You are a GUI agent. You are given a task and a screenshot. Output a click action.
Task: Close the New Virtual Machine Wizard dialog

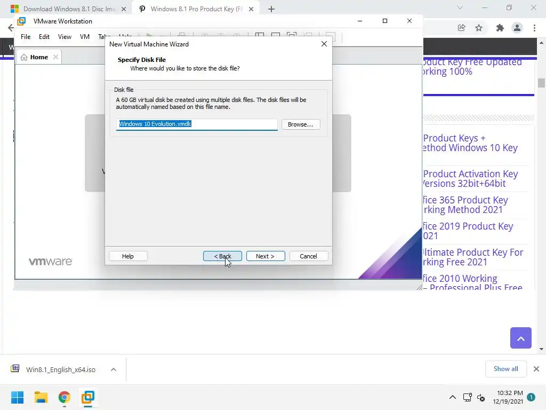(324, 44)
